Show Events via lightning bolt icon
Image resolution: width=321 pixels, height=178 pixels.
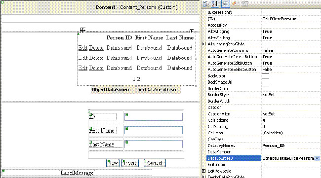click(x=235, y=3)
